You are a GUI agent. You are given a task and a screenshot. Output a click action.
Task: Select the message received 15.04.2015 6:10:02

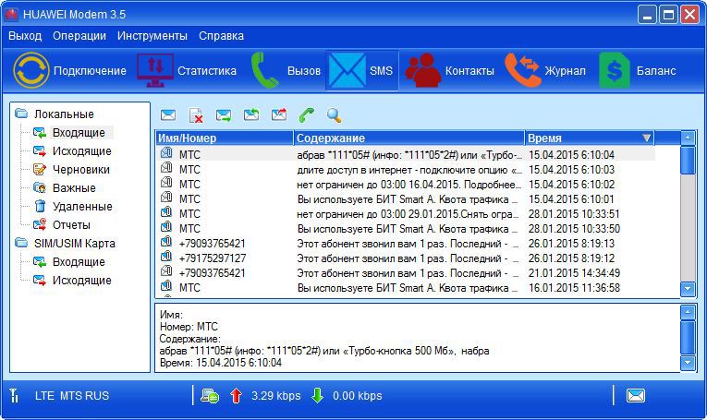406,184
